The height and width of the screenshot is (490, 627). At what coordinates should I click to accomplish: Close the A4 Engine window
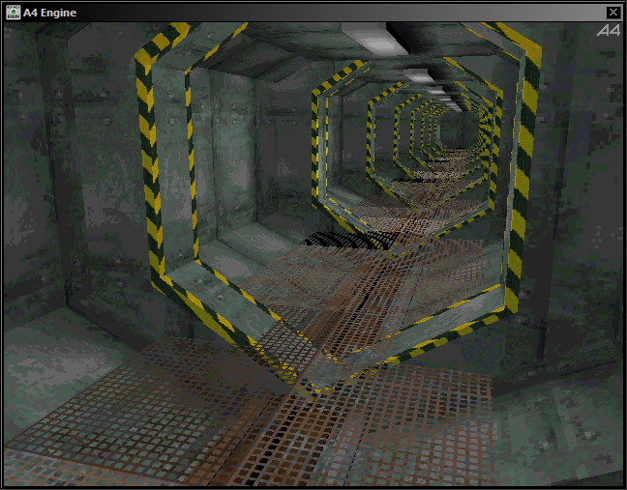(612, 12)
